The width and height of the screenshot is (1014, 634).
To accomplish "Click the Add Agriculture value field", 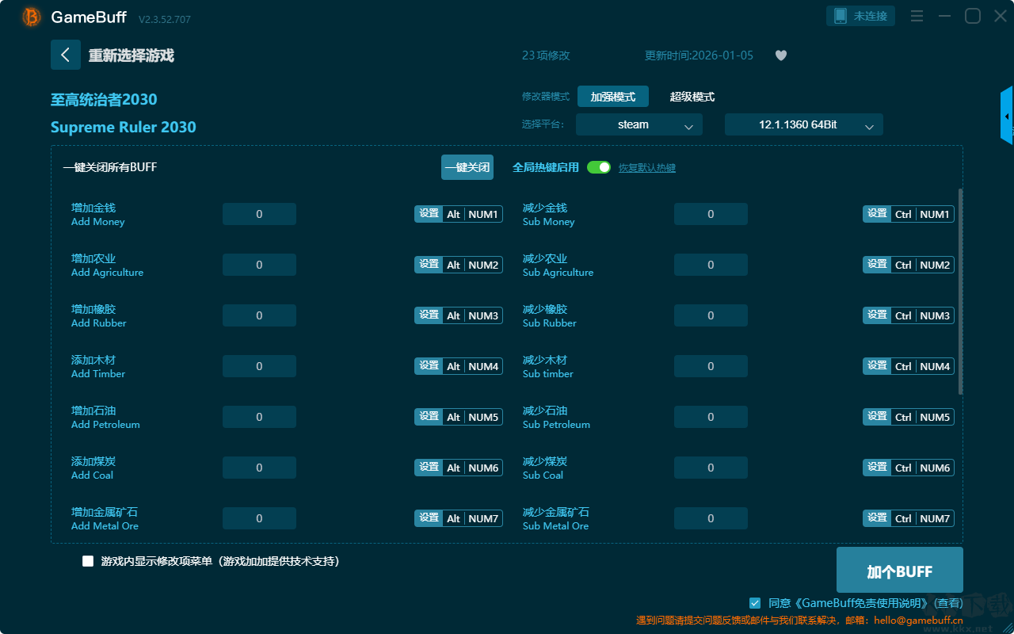I will point(259,265).
